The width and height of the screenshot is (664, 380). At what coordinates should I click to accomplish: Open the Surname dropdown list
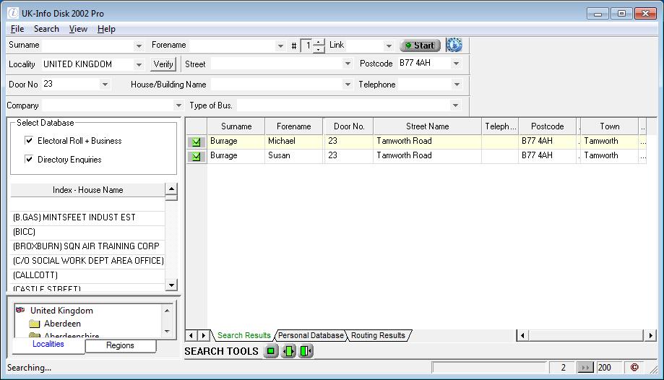pyautogui.click(x=139, y=46)
